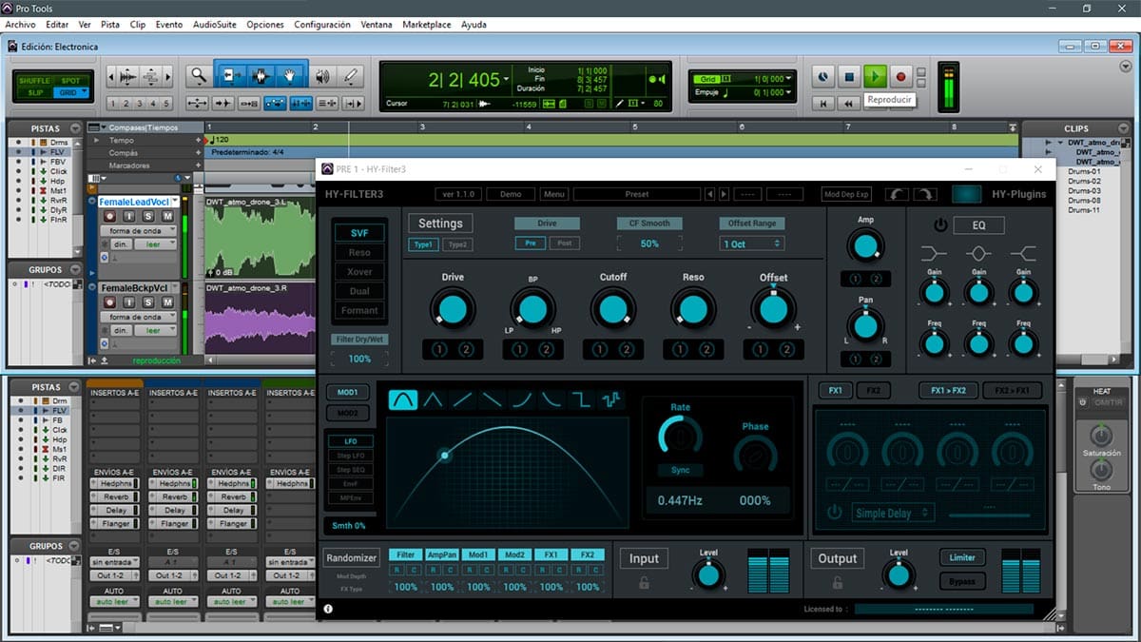This screenshot has height=642, width=1141.
Task: Open the Offset Range 1 Oct dropdown
Action: 752,244
